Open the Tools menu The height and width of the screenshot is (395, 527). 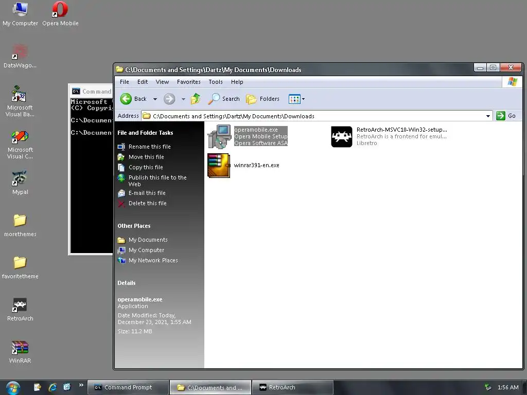click(x=216, y=82)
